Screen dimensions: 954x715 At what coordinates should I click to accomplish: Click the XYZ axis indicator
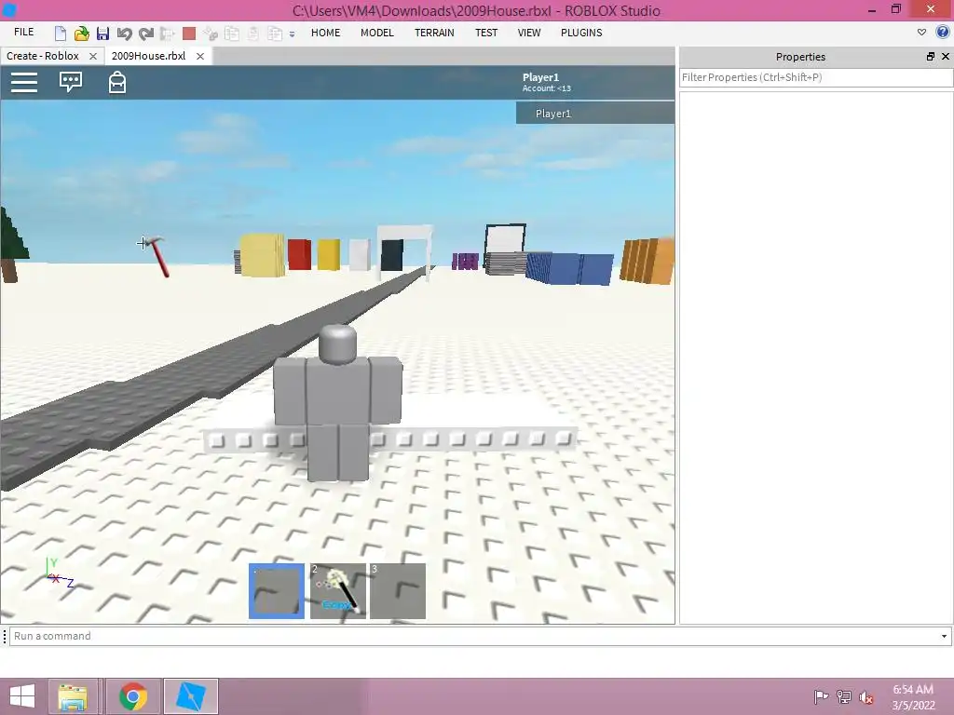click(x=59, y=573)
